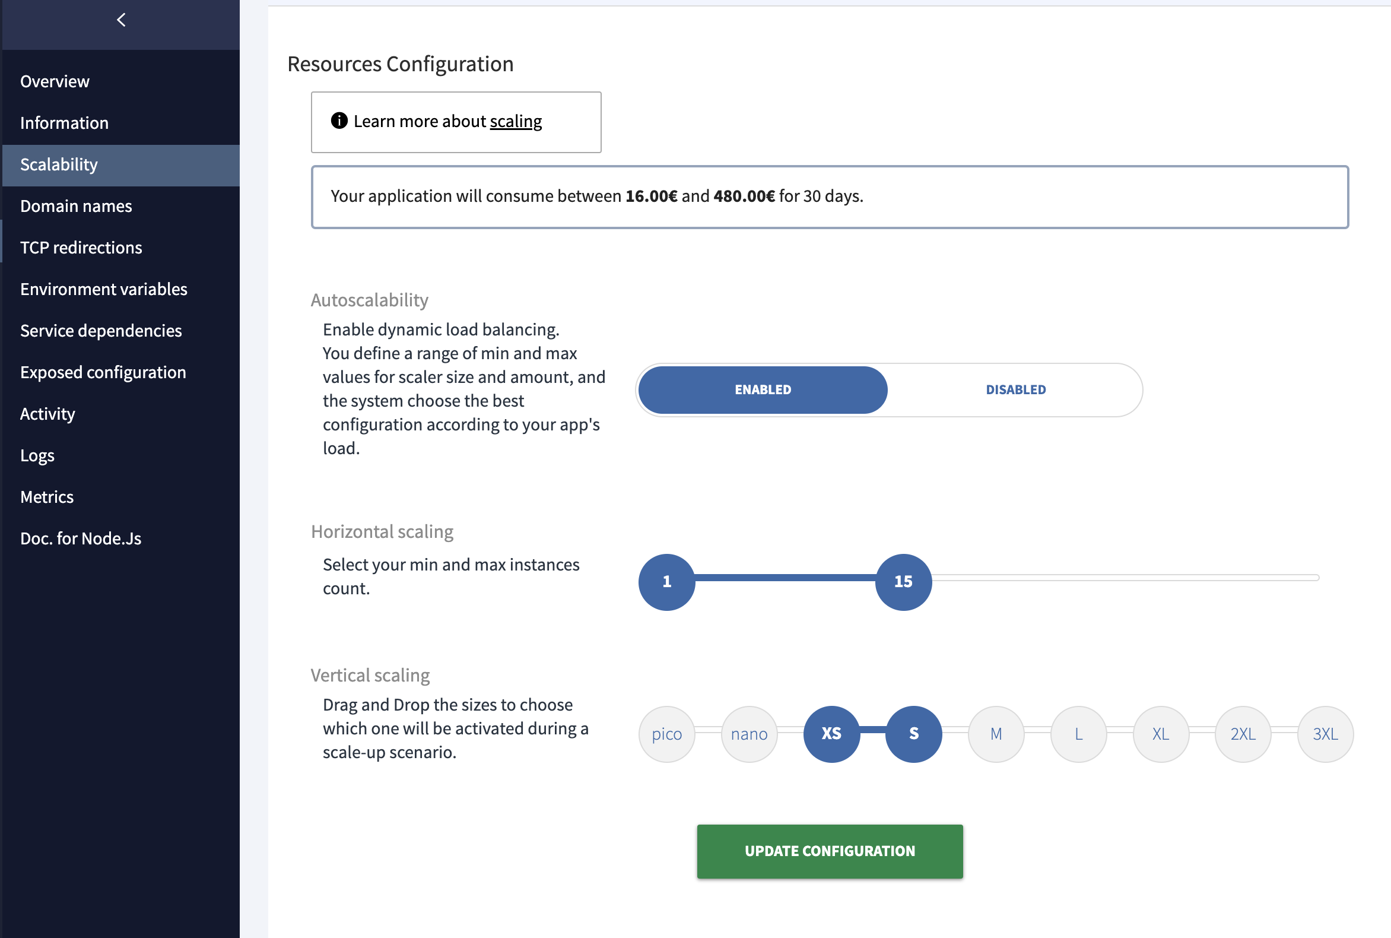Collapse the sidebar with the back chevron

(122, 20)
